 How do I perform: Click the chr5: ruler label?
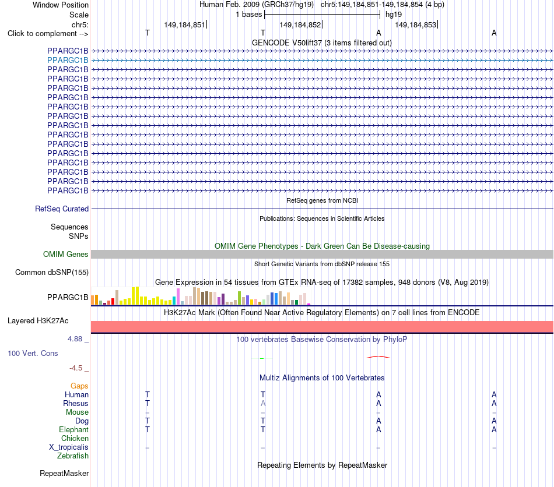tap(80, 24)
